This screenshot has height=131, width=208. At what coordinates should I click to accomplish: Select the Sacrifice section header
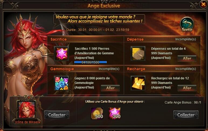[x=58, y=39]
